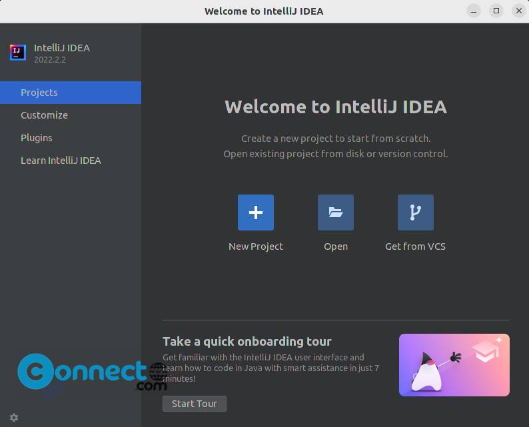Screen dimensions: 529x427
Task: Click the Get from VCS label
Action: click(415, 246)
